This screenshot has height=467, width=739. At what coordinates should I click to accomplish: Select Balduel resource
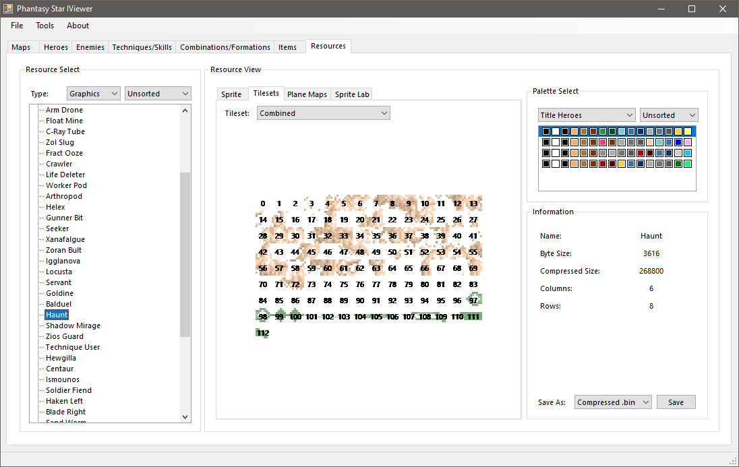pos(59,304)
